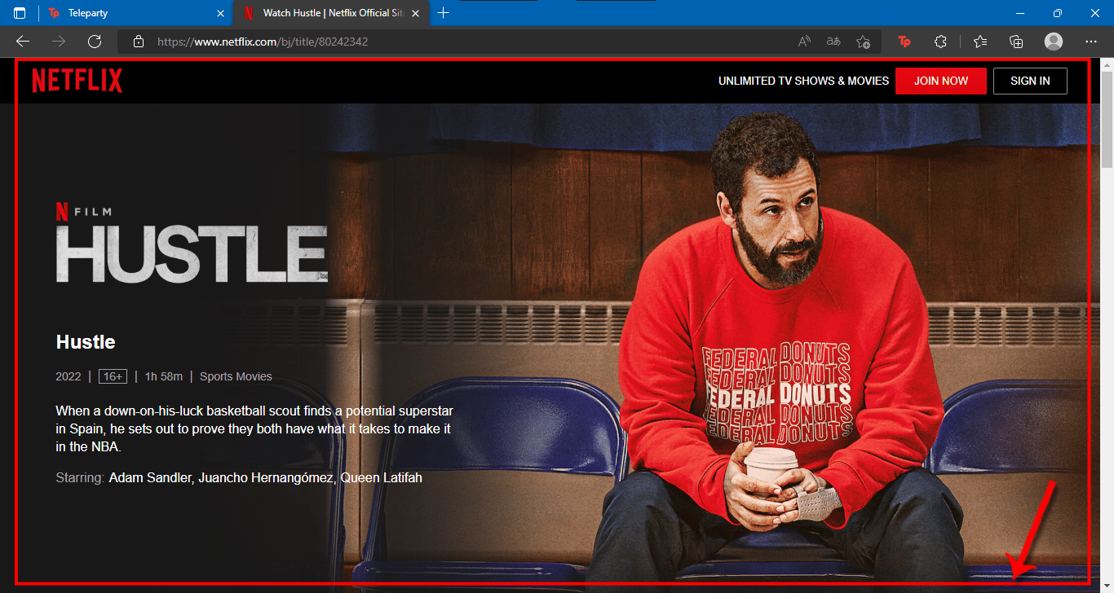
Task: Click the "Hustle" heading above the year
Action: click(x=86, y=342)
